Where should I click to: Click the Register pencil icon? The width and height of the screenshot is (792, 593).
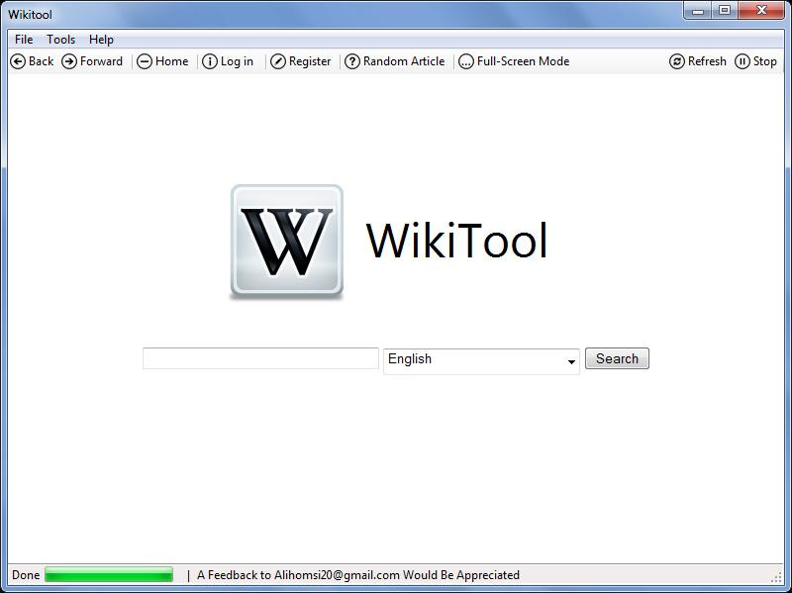pos(278,61)
